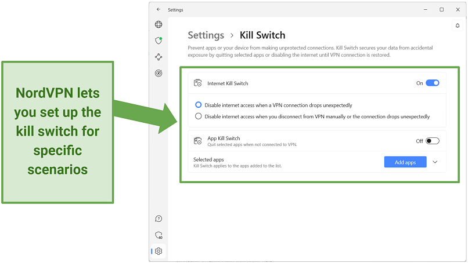Click the App Kill Switch label
This screenshot has height=263, width=468.
pos(224,138)
